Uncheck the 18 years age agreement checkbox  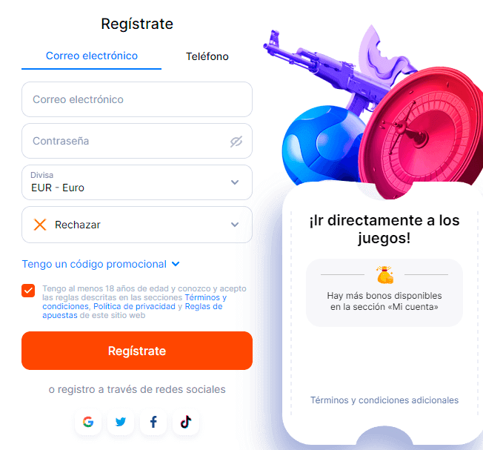pos(28,291)
